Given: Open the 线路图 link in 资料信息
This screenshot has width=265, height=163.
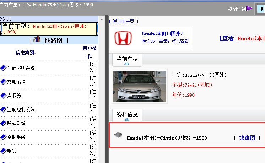Looking at the screenshot, I should point(247,138).
